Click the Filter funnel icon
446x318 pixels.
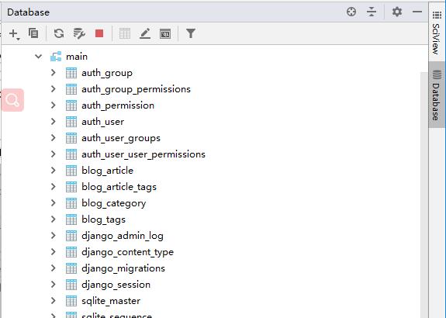191,33
